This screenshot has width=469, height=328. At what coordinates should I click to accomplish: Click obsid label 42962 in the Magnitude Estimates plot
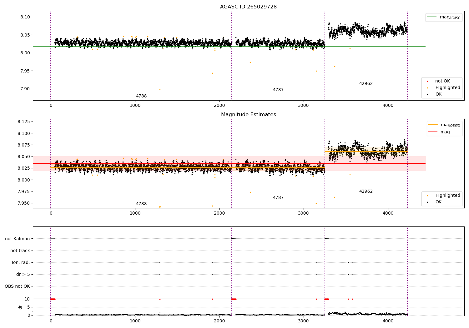(x=366, y=191)
